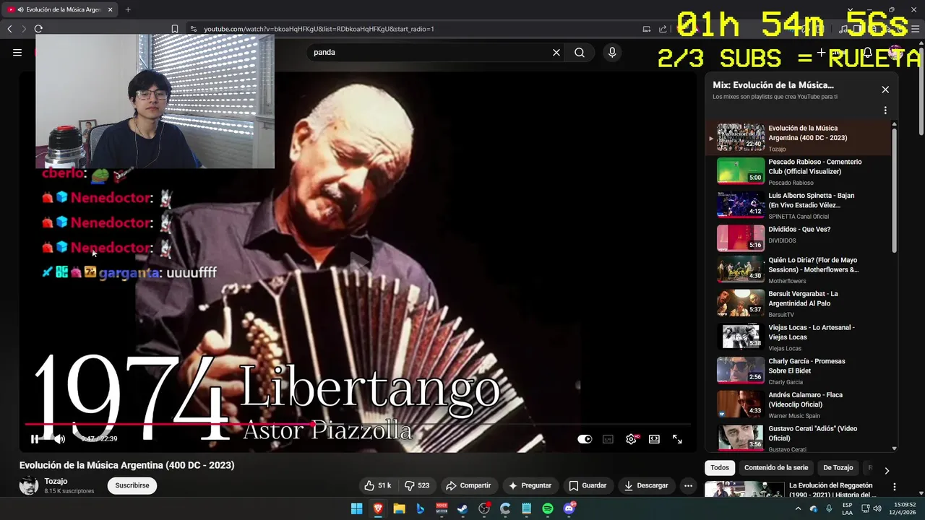
Task: Start voice search with the microphone
Action: click(x=612, y=52)
